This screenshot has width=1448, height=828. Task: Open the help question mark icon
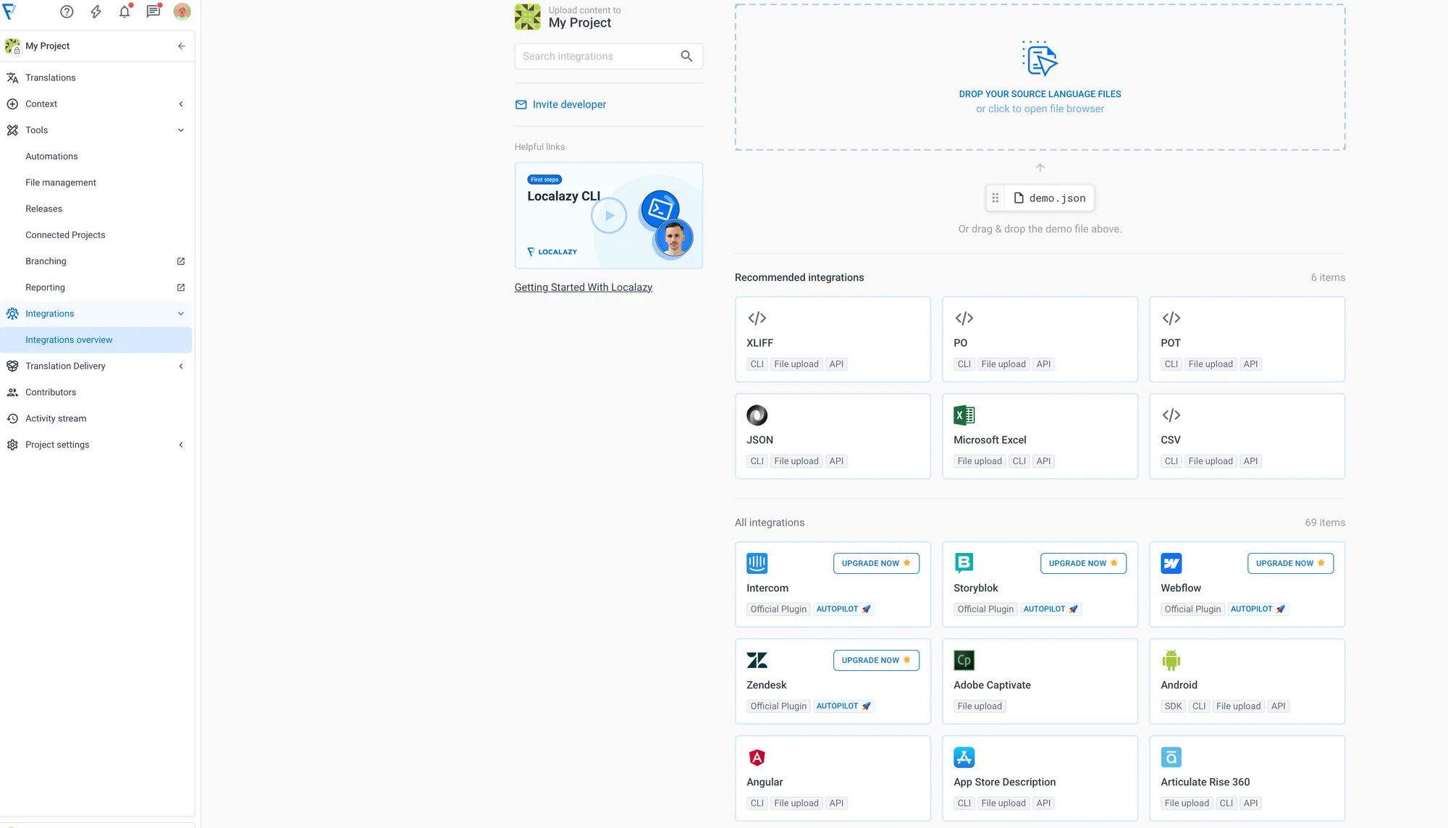click(x=67, y=12)
